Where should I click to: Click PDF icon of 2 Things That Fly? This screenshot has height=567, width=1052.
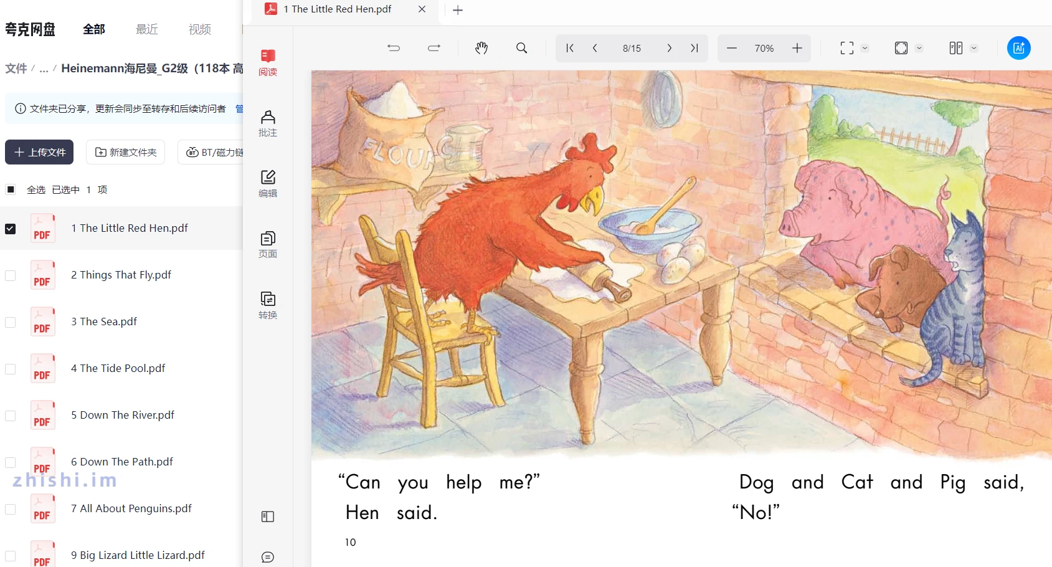(42, 275)
